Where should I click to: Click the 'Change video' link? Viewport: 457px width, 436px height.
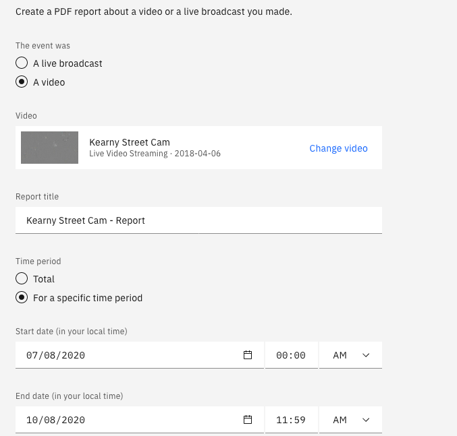[x=338, y=148]
